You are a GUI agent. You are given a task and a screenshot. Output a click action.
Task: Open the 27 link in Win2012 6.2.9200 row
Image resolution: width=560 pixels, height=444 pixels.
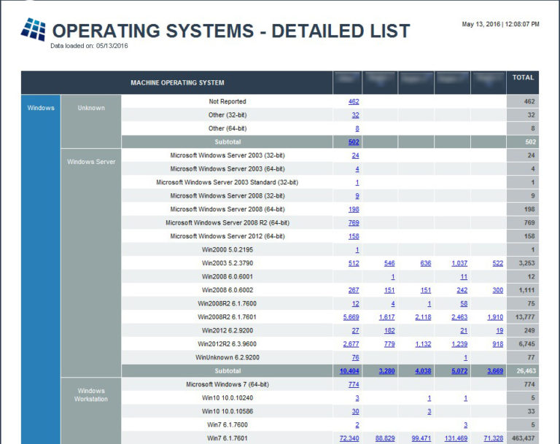pos(355,331)
